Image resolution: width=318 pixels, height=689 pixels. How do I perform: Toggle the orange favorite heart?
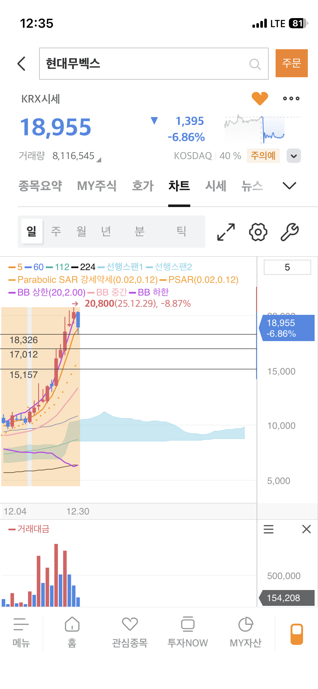(259, 98)
